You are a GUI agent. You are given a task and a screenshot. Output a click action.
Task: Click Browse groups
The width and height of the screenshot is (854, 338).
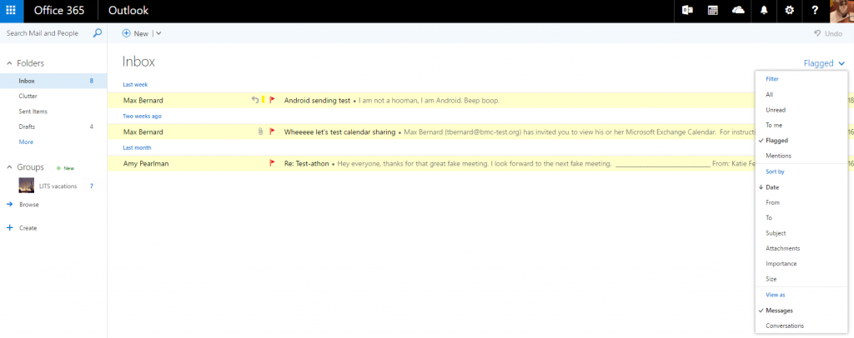29,205
